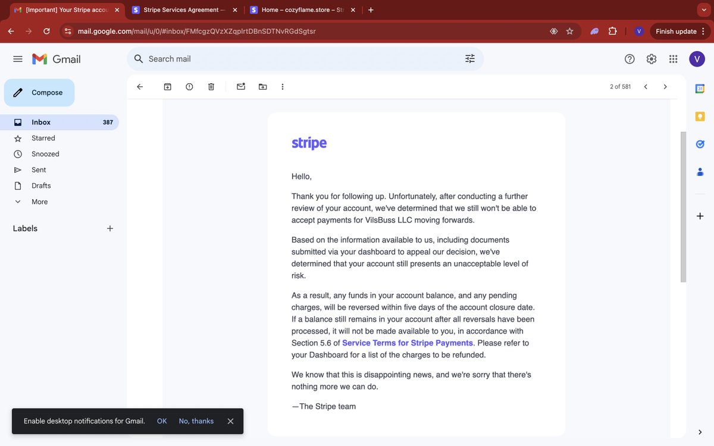Open the Drafts folder

pos(41,186)
